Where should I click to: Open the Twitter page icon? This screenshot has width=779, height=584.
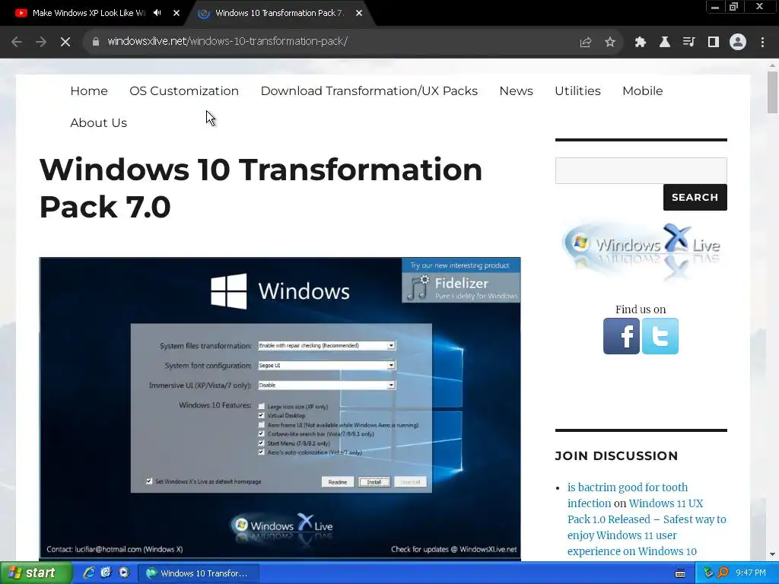pyautogui.click(x=660, y=336)
